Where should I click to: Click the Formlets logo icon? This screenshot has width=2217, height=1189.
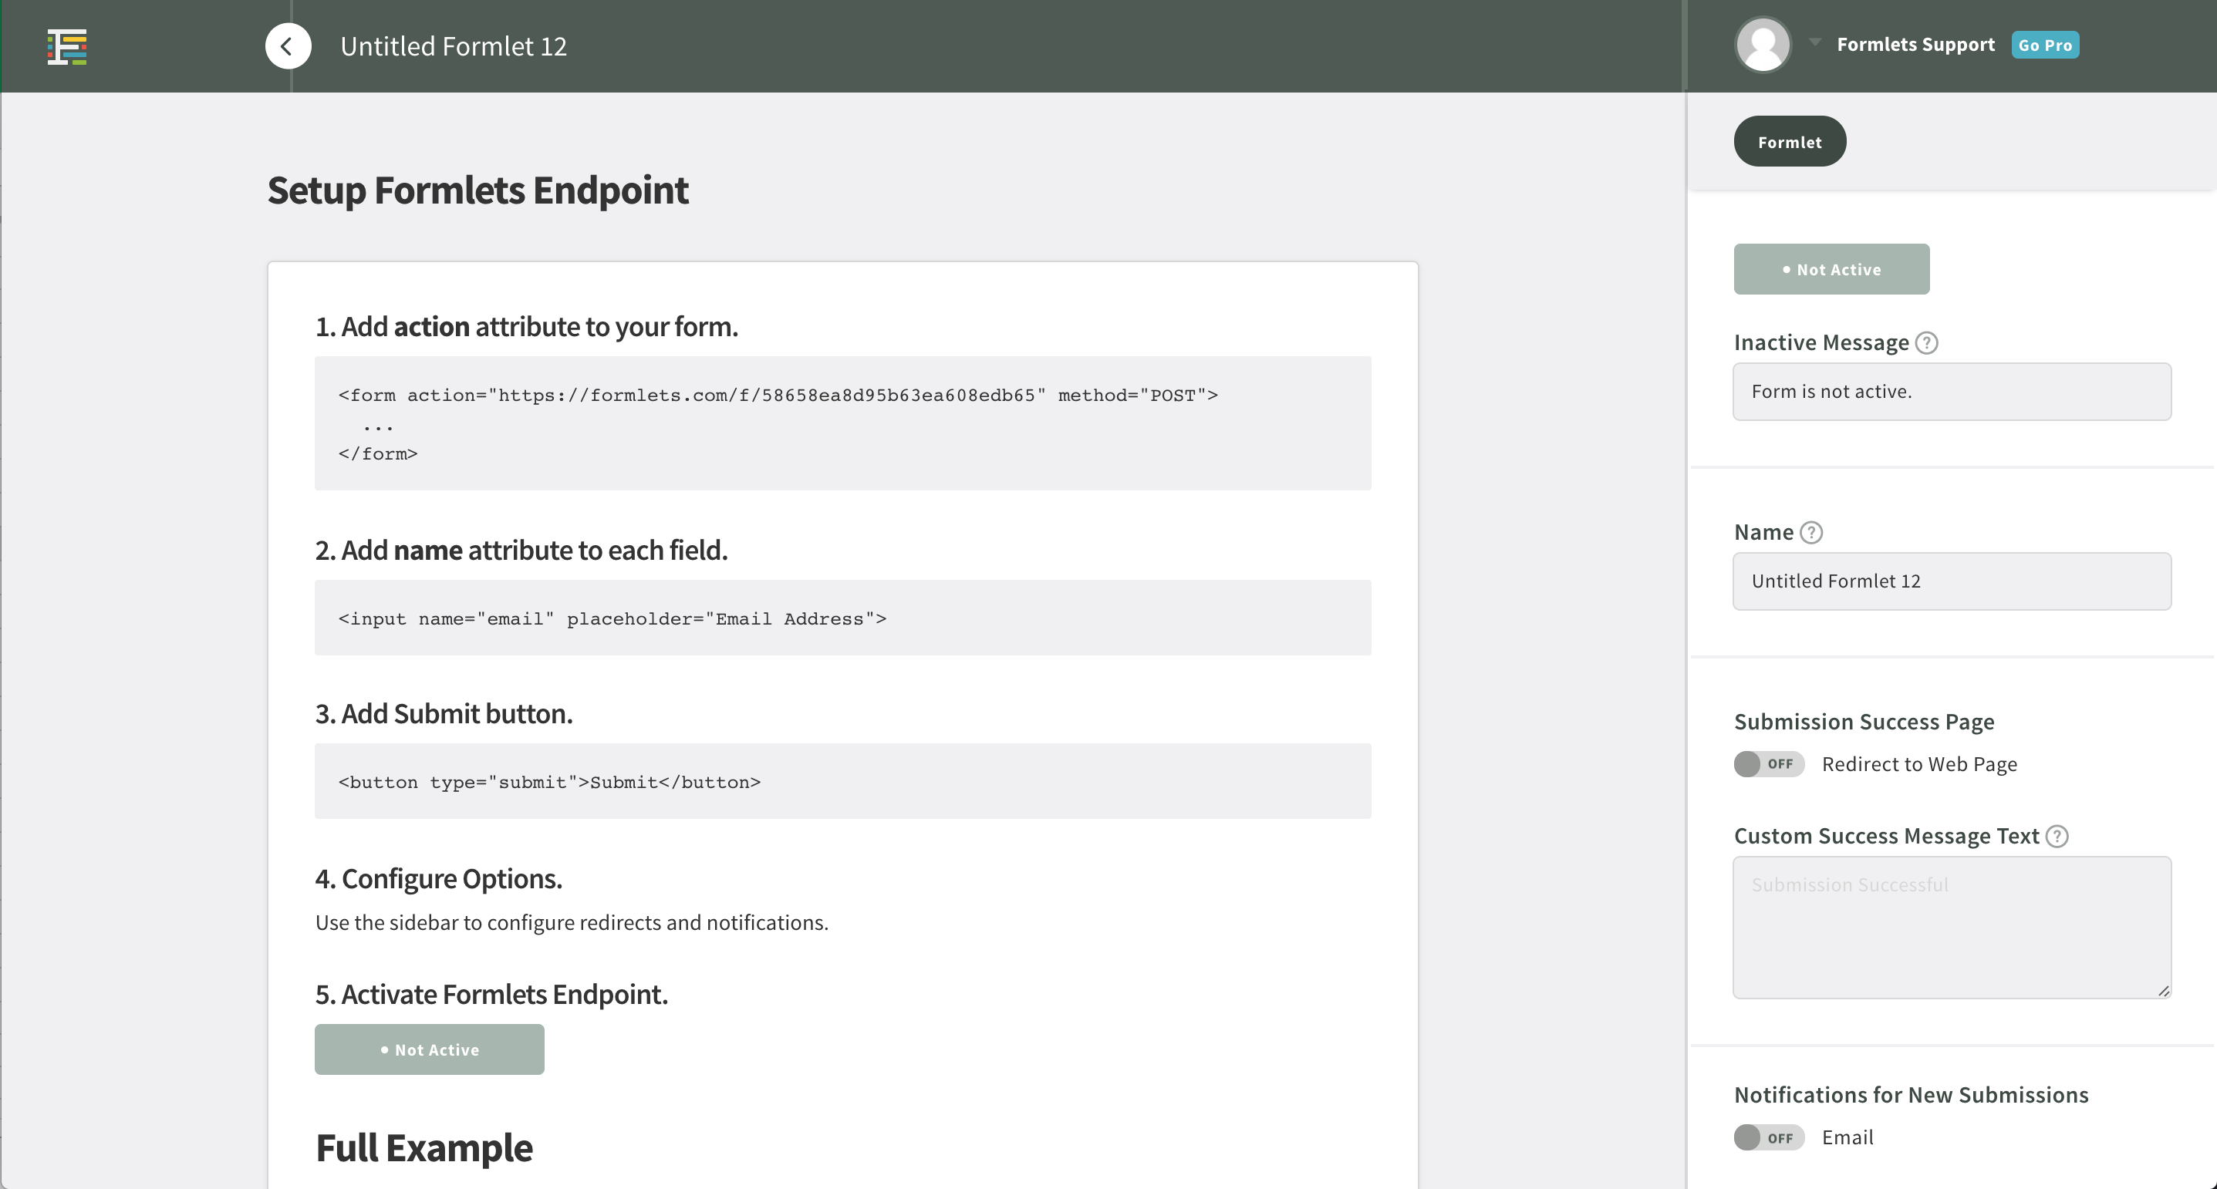pyautogui.click(x=67, y=46)
